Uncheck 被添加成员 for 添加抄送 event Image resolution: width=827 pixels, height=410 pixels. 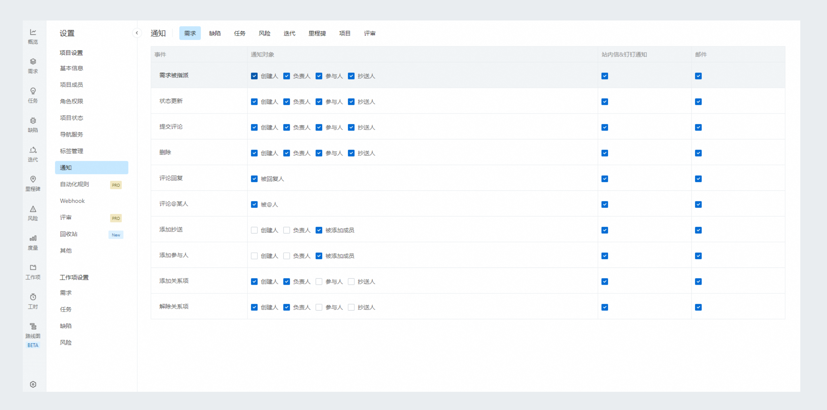coord(319,230)
